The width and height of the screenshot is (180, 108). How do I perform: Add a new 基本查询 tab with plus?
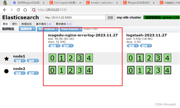(x=49, y=24)
